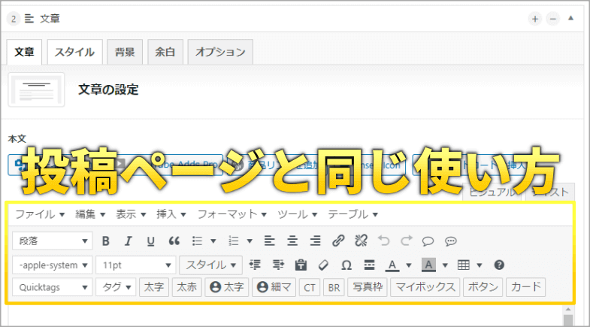The height and width of the screenshot is (327, 590).
Task: Open the 11pt font size dropdown
Action: coord(136,265)
